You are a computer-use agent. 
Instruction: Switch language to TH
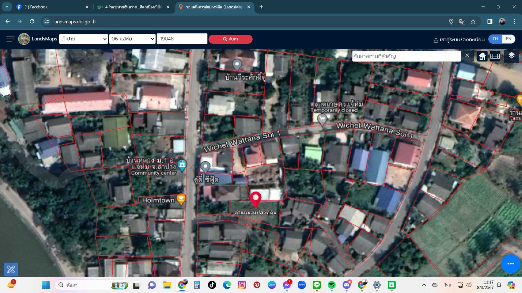point(495,39)
